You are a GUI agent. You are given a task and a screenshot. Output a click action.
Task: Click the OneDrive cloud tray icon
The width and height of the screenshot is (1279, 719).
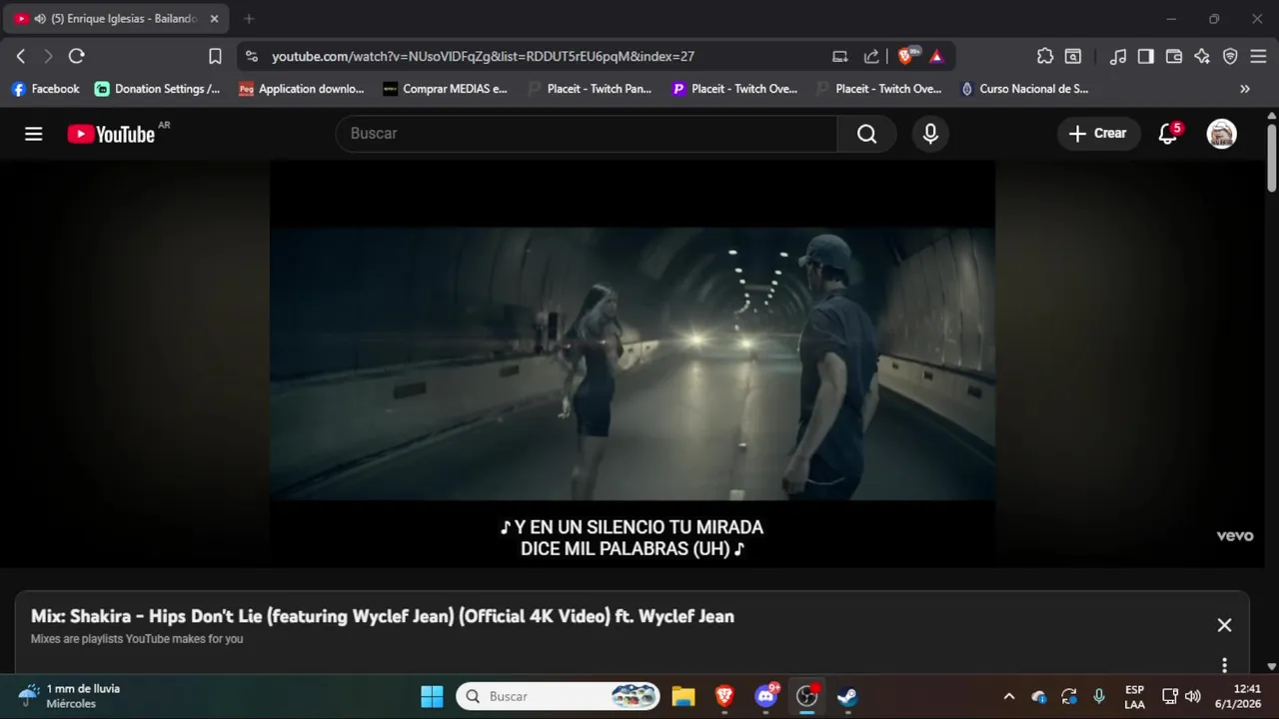(1039, 696)
